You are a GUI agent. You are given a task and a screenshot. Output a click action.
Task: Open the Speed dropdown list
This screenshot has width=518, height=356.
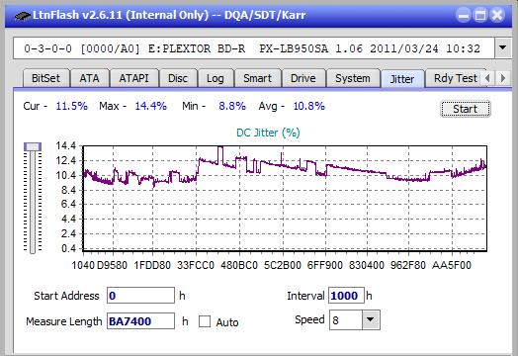(x=371, y=320)
